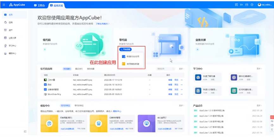Click the 工时计算 app icon

(45, 80)
